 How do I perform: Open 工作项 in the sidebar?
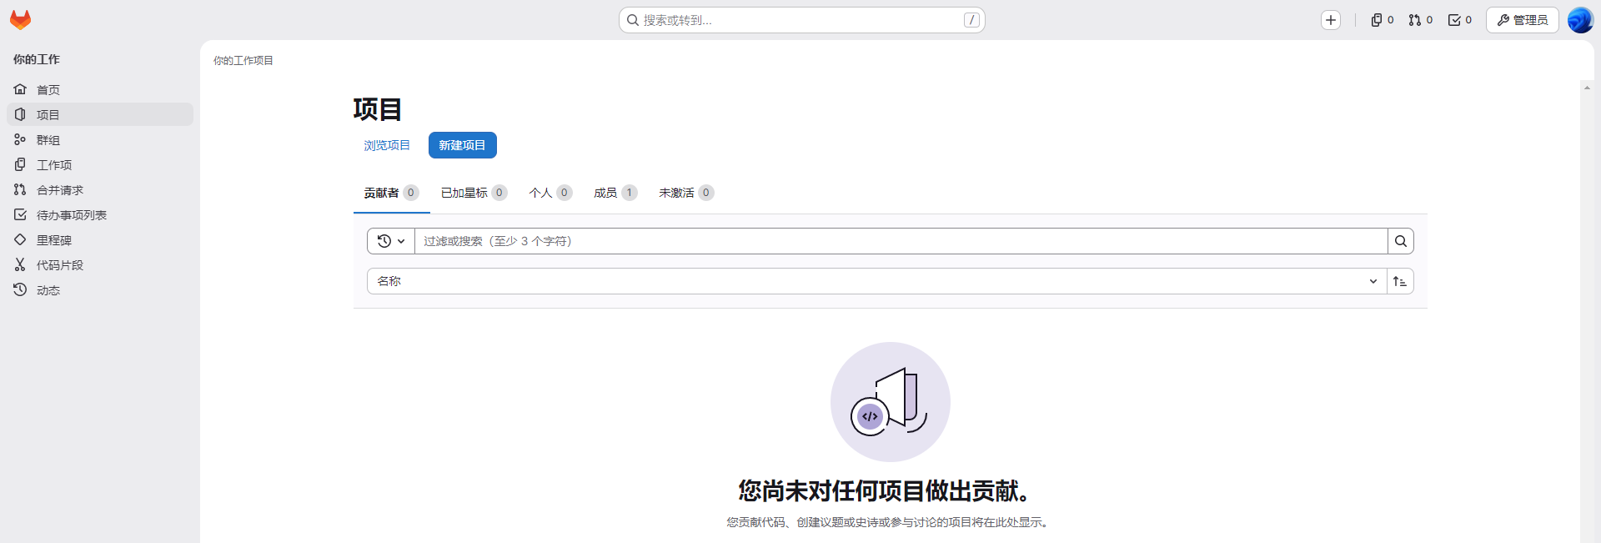100,164
